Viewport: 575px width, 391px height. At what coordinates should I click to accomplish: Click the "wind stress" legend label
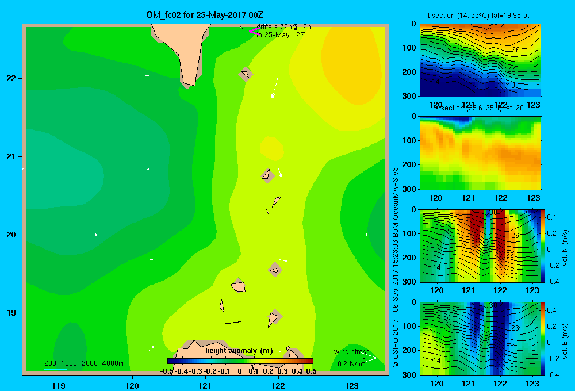pos(351,352)
